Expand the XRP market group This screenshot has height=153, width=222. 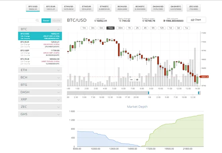[40, 99]
